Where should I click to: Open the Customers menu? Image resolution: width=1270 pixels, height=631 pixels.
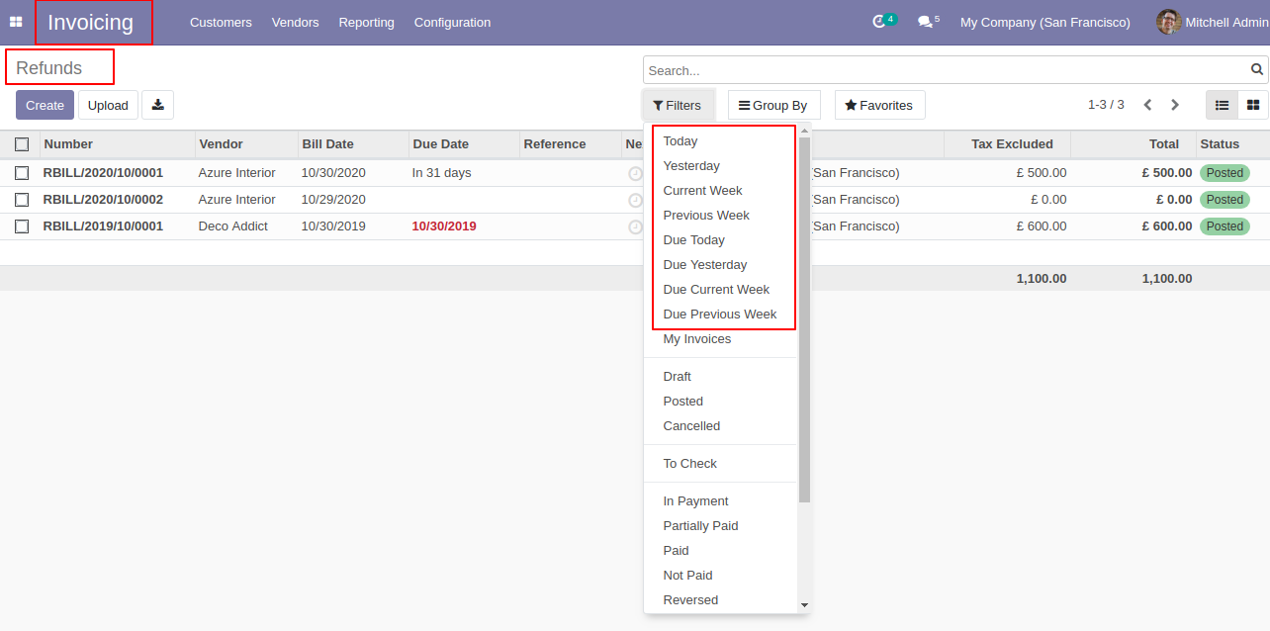(x=221, y=22)
